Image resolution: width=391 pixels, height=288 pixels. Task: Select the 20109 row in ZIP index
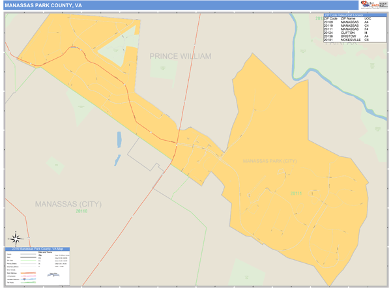pyautogui.click(x=355, y=22)
